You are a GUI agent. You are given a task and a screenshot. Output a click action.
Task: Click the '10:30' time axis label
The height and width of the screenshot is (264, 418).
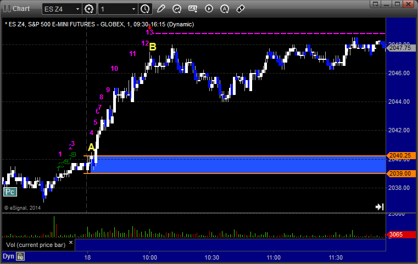(211, 257)
